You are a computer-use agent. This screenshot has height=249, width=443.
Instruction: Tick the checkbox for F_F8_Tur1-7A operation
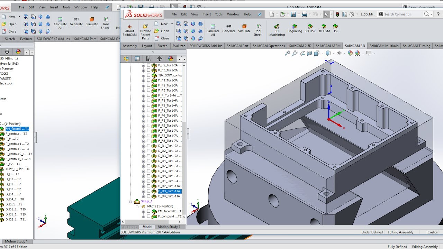pos(149,141)
